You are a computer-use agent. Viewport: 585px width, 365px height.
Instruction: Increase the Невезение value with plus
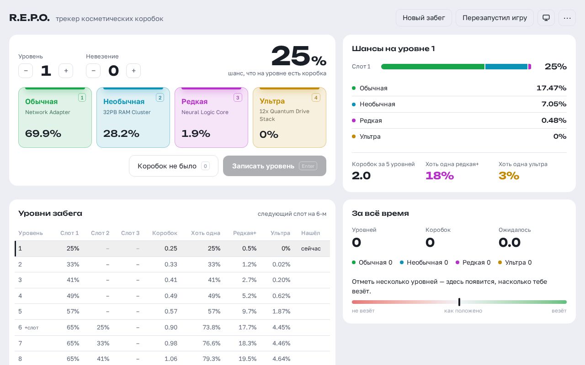coord(133,71)
